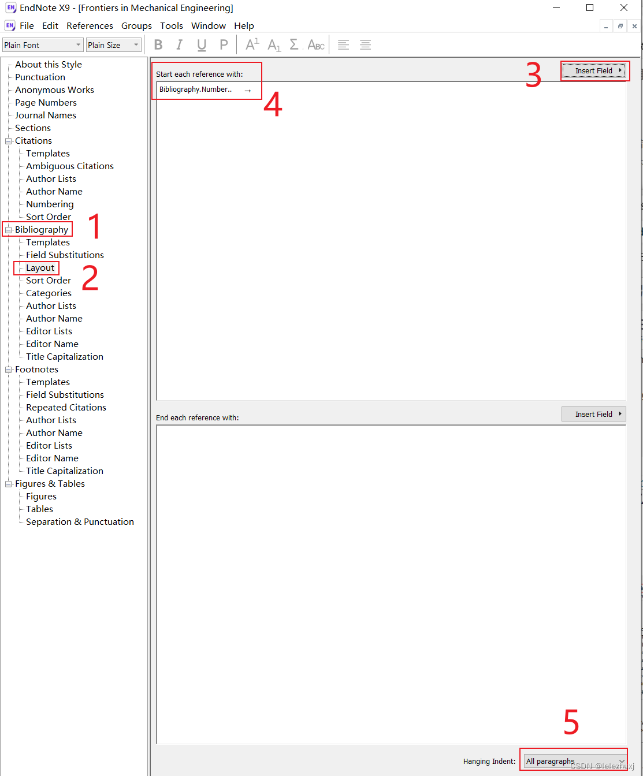Select Separation & Punctuation
This screenshot has height=776, width=643.
pos(80,522)
